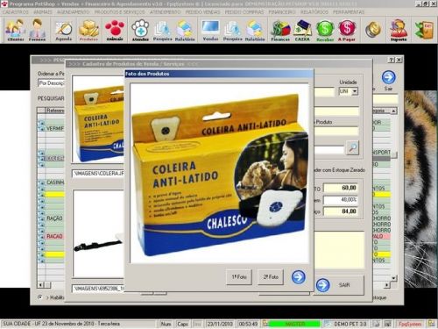Click the 40,00% margin field
438x329 pixels.
tap(341, 200)
